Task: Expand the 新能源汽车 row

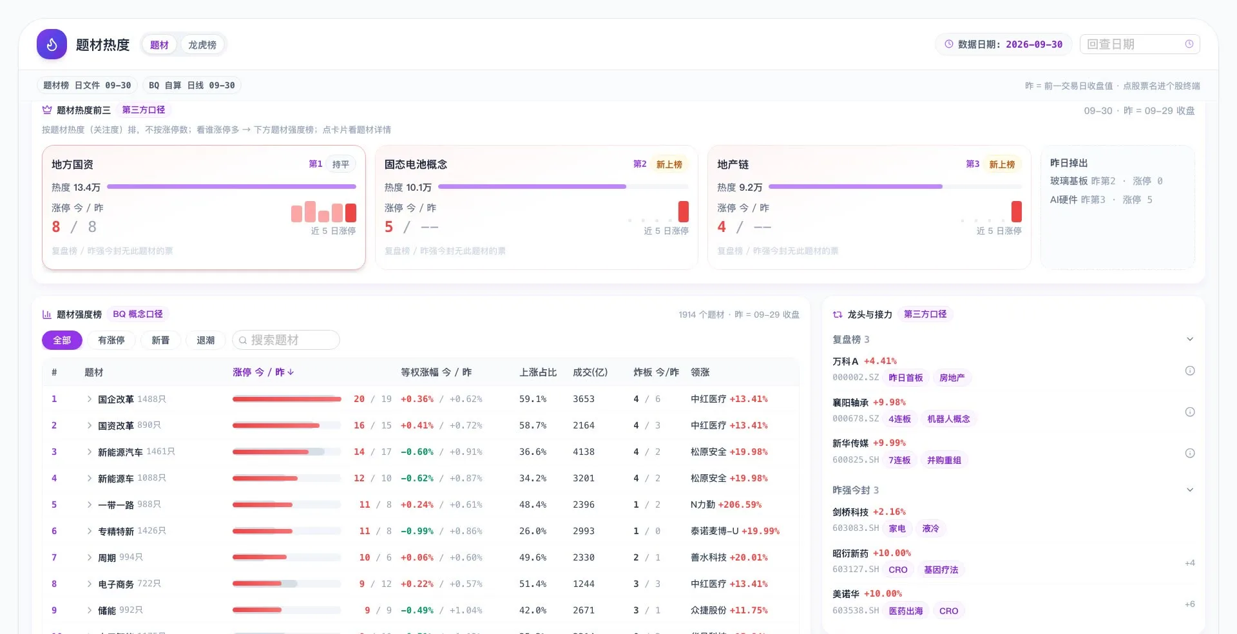Action: coord(90,452)
